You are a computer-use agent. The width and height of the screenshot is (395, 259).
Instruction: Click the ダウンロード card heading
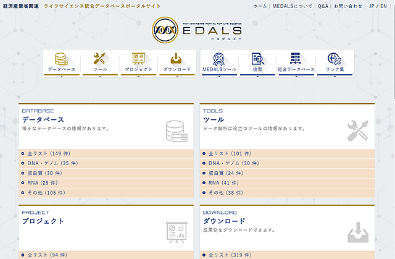click(224, 221)
